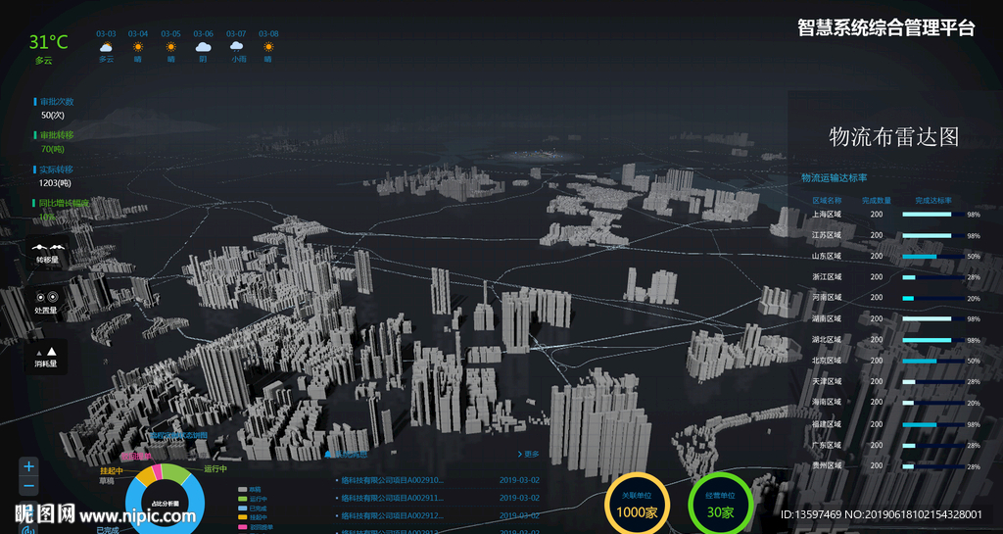Select the 湖南区域 row name
The width and height of the screenshot is (1003, 534).
click(827, 318)
